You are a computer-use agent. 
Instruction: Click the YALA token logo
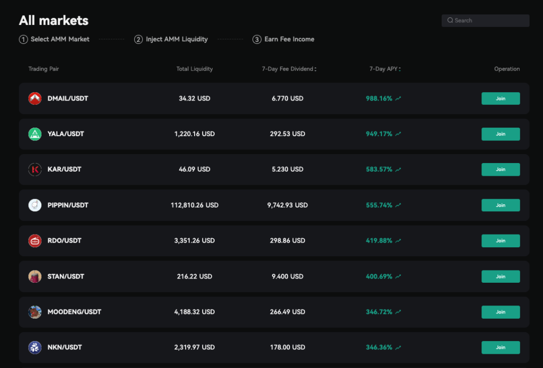tap(34, 134)
